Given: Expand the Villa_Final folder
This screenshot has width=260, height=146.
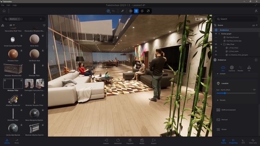Looking at the screenshot, I should (x=221, y=44).
